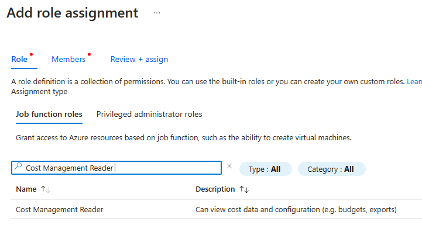422x225 pixels.
Task: Click the red indicator dot on Members tab
Action: click(x=90, y=54)
